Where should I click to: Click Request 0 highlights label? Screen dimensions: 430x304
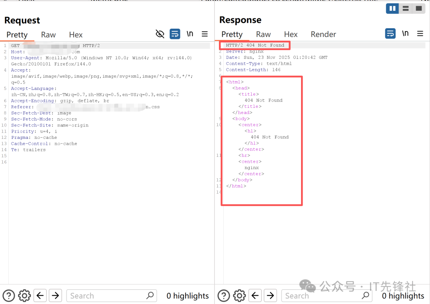[188, 296]
